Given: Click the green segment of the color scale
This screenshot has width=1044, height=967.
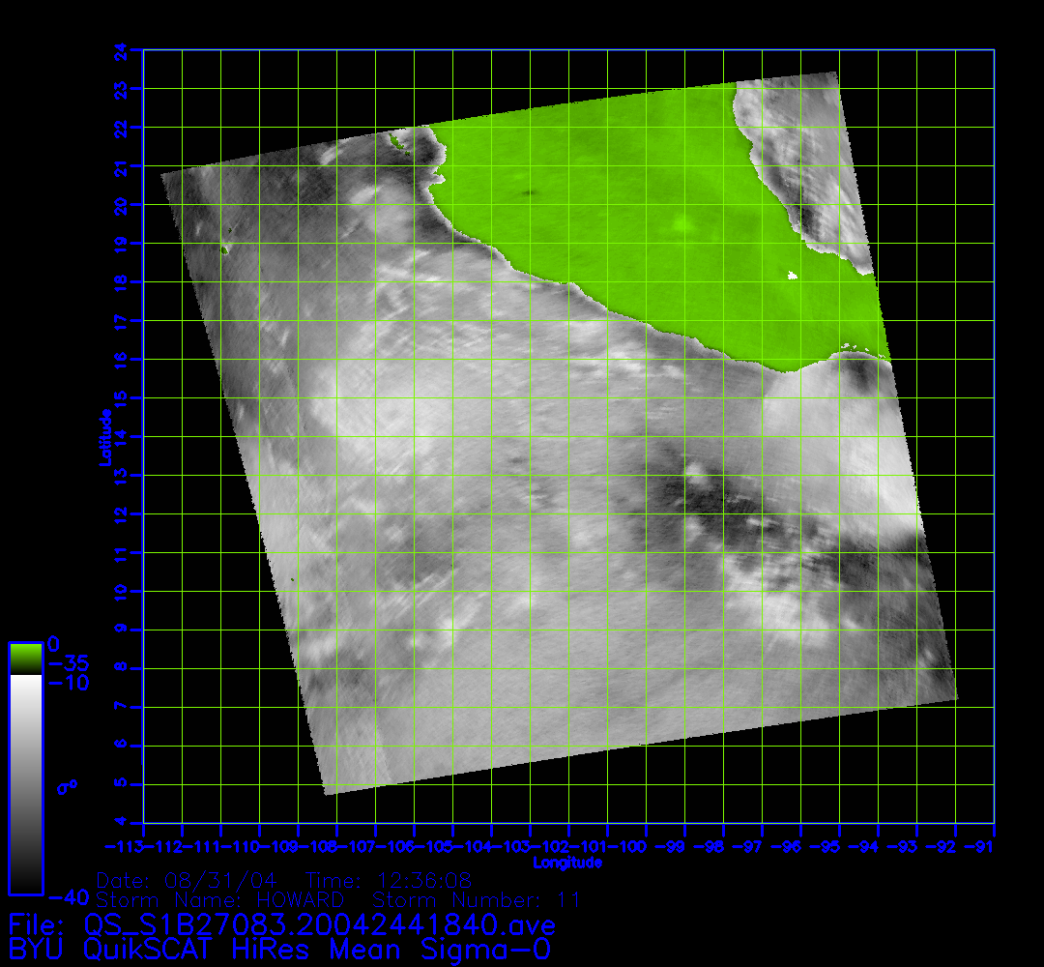Looking at the screenshot, I should coord(25,659).
